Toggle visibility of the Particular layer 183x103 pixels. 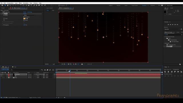pyautogui.click(x=1, y=74)
